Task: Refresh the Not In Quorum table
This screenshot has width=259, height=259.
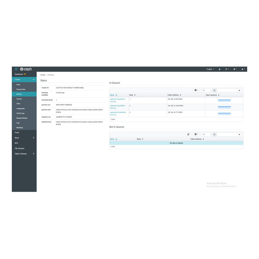Action: [188, 134]
